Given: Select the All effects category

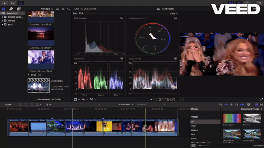Looking at the screenshot, I should point(205,122).
